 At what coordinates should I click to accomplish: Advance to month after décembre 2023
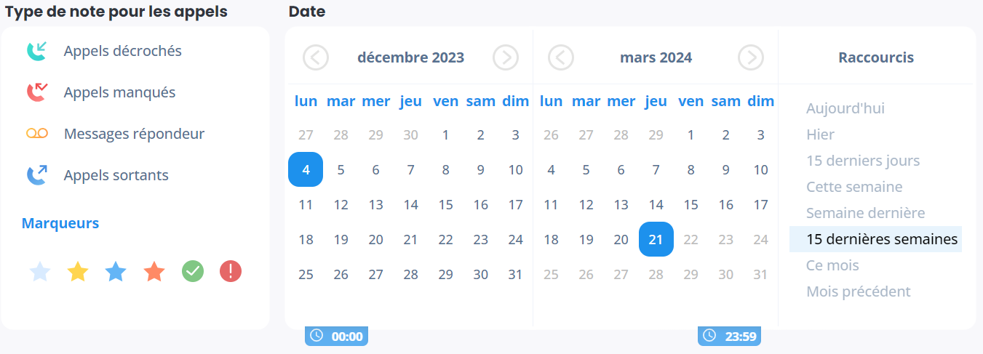[506, 57]
